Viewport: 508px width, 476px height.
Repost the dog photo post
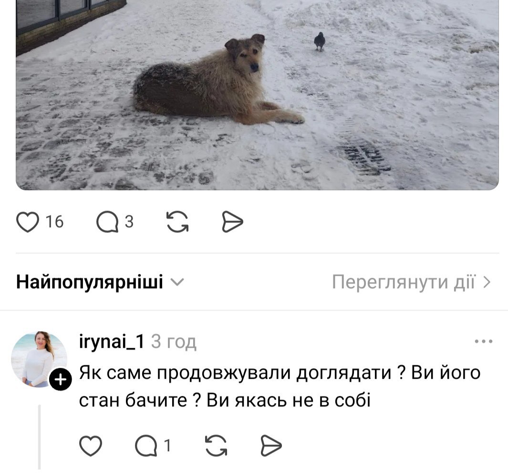(177, 222)
